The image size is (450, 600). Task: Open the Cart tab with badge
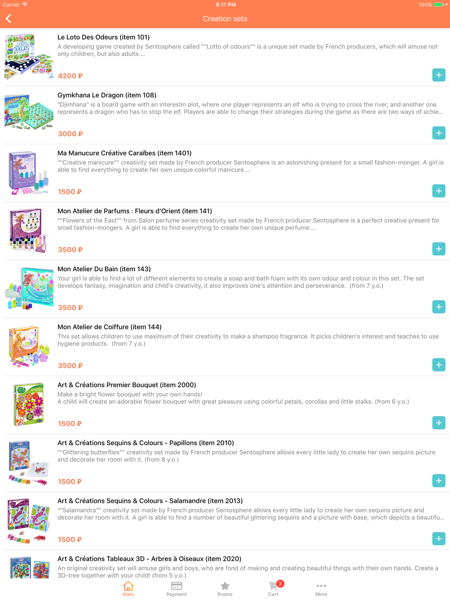274,589
